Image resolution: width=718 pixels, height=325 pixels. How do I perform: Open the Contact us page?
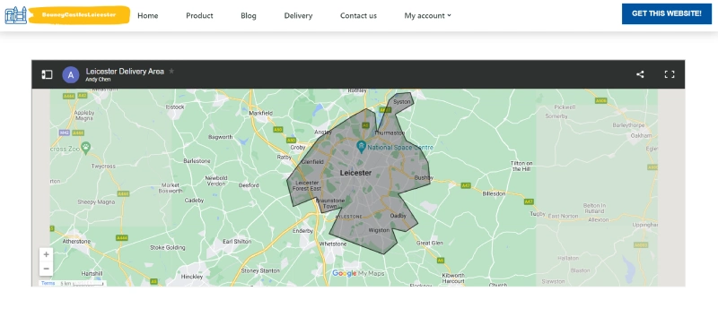pyautogui.click(x=358, y=15)
